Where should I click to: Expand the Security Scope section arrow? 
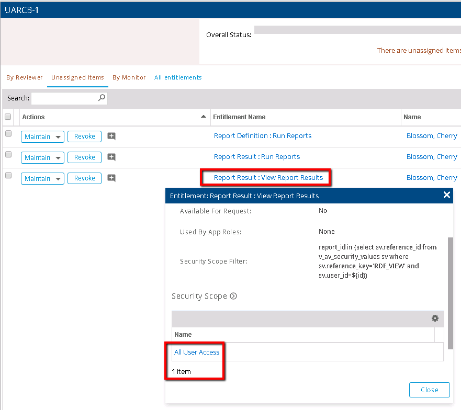tap(233, 296)
